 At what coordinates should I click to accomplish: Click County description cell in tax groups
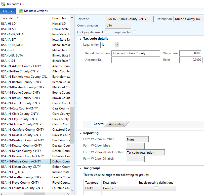[x=119, y=188]
